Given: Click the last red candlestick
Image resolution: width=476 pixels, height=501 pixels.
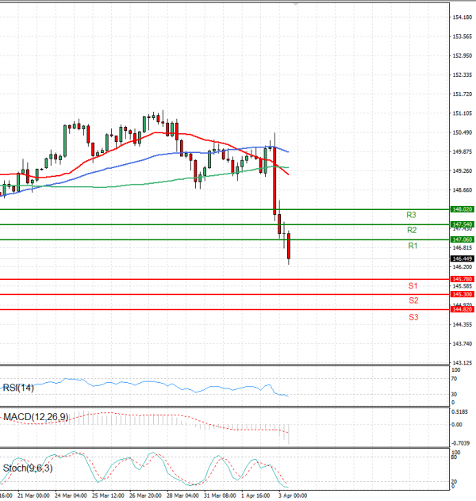Looking at the screenshot, I should click(289, 246).
